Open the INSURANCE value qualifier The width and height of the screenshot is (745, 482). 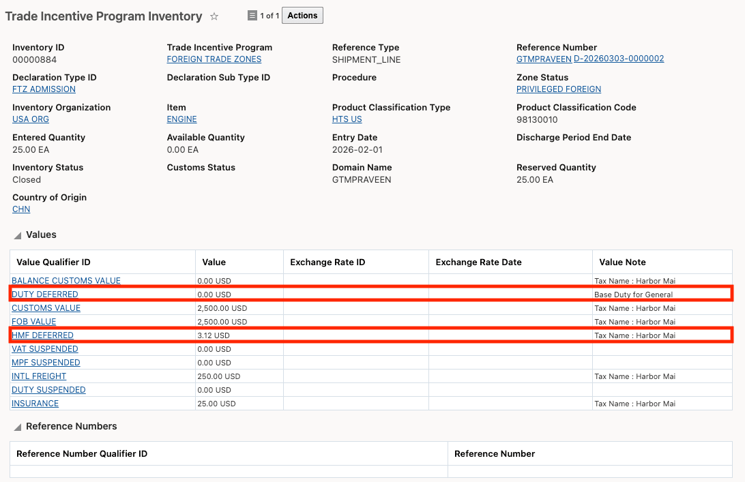pos(35,403)
